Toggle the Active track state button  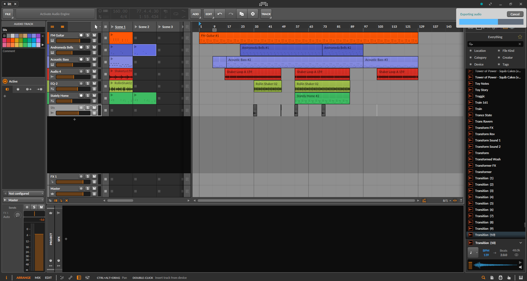click(x=5, y=81)
